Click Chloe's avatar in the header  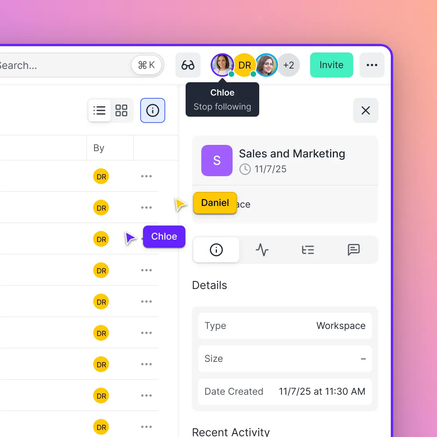pos(222,65)
